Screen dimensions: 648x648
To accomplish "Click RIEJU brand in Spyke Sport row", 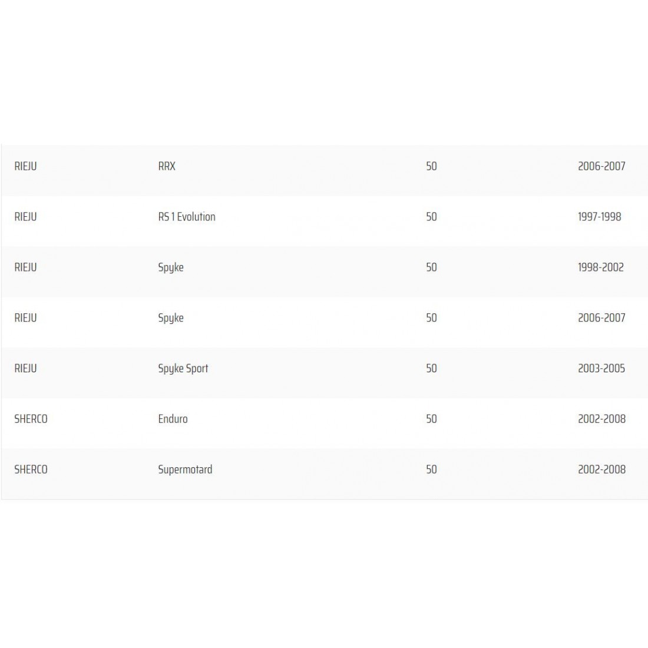I will 25,369.
